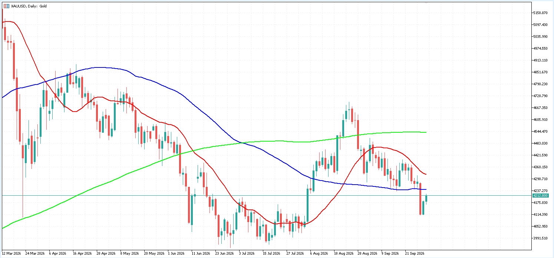Select the current price tag 4212.800
The image size is (554, 258).
(540, 195)
